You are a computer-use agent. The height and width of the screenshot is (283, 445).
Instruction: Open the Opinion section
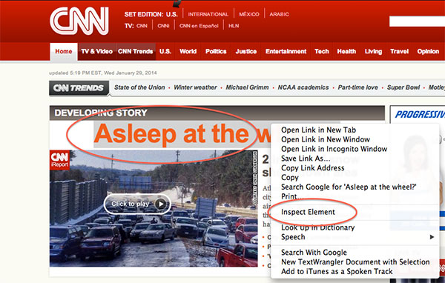pyautogui.click(x=428, y=52)
